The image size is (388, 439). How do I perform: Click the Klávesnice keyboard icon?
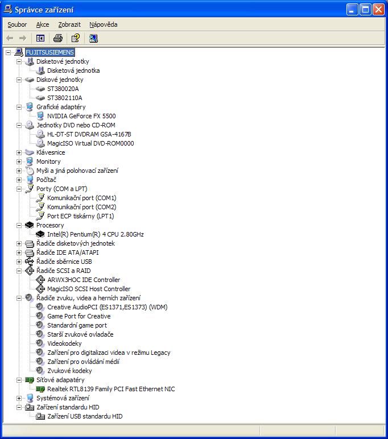point(30,152)
